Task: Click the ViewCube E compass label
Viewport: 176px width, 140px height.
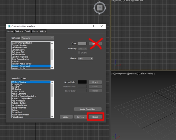Action: coord(106,8)
